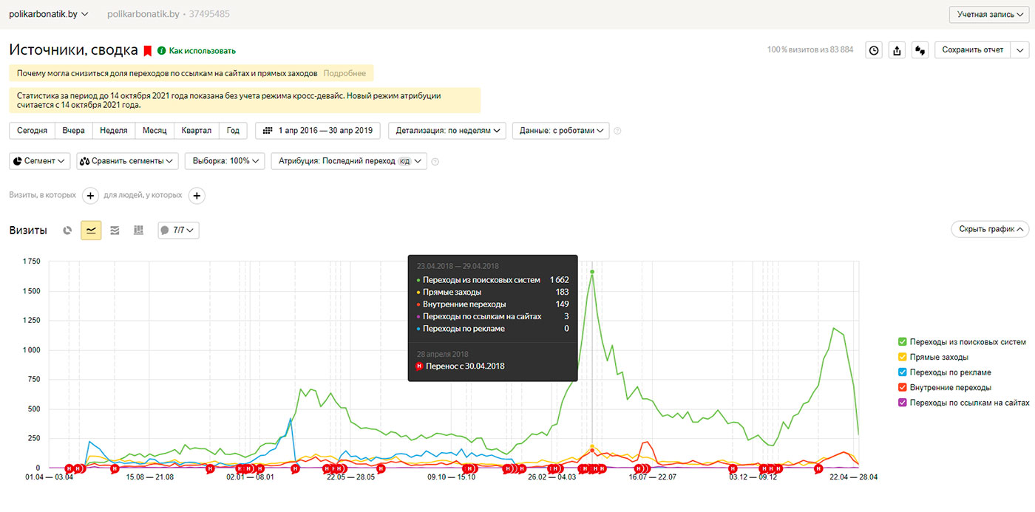
Task: Click the red bookmark icon beside the title
Action: point(147,51)
